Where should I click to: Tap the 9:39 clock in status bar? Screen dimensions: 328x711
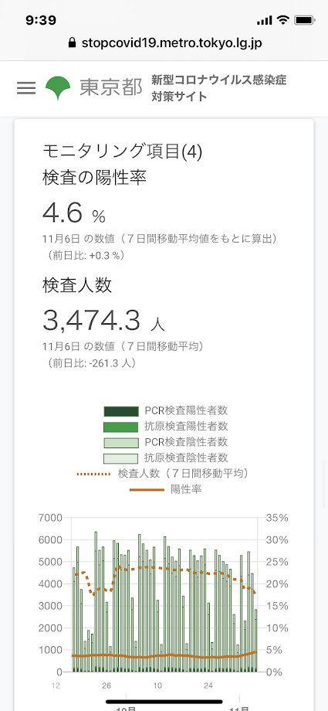[x=41, y=20]
